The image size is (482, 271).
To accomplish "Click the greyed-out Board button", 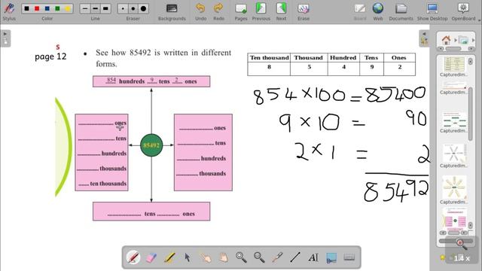I will pos(360,11).
